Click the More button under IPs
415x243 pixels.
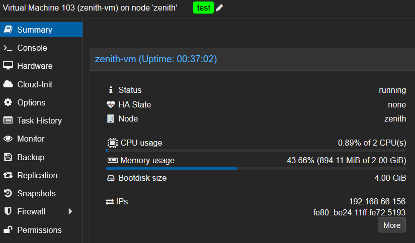[391, 225]
